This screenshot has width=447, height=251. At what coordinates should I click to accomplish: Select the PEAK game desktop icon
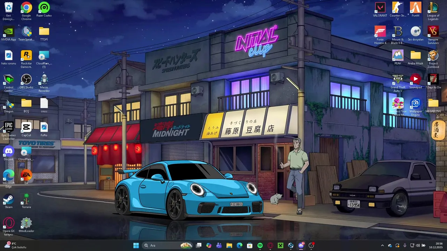(x=398, y=57)
